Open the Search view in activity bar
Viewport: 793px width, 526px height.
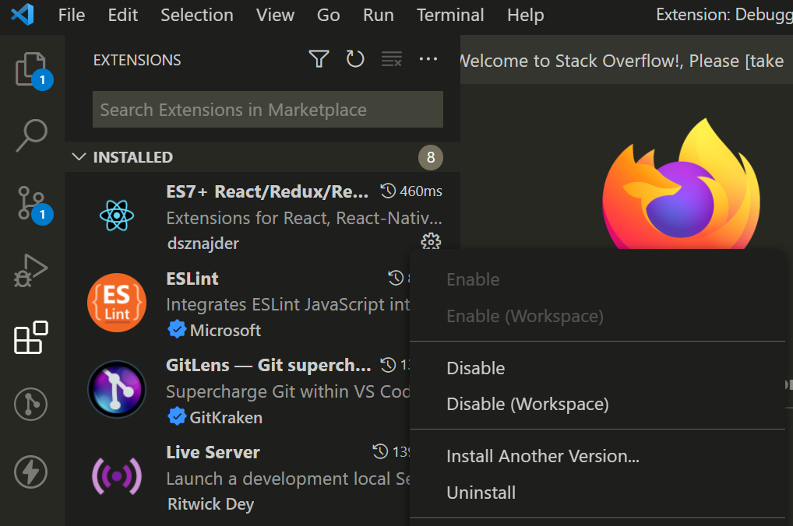click(31, 135)
